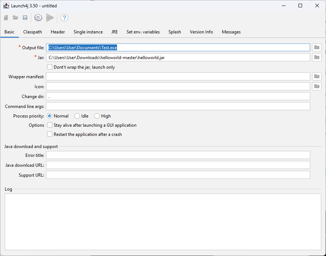Browse for the Jar file
The height and width of the screenshot is (256, 326).
pos(317,57)
